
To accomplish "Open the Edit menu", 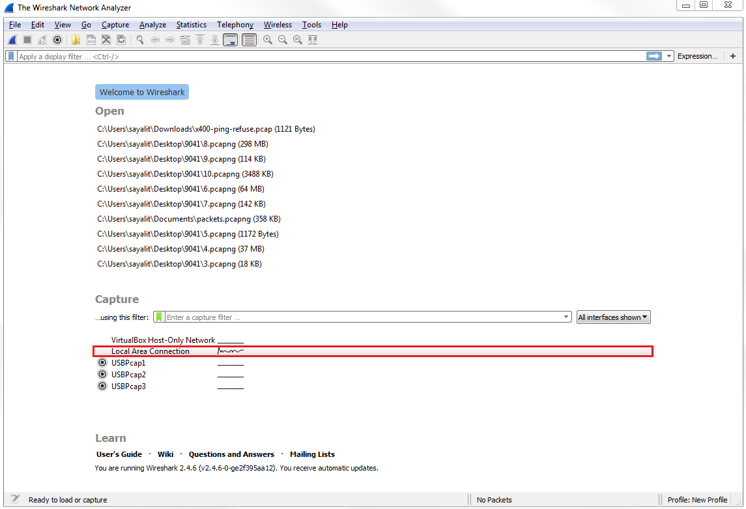I will [38, 25].
